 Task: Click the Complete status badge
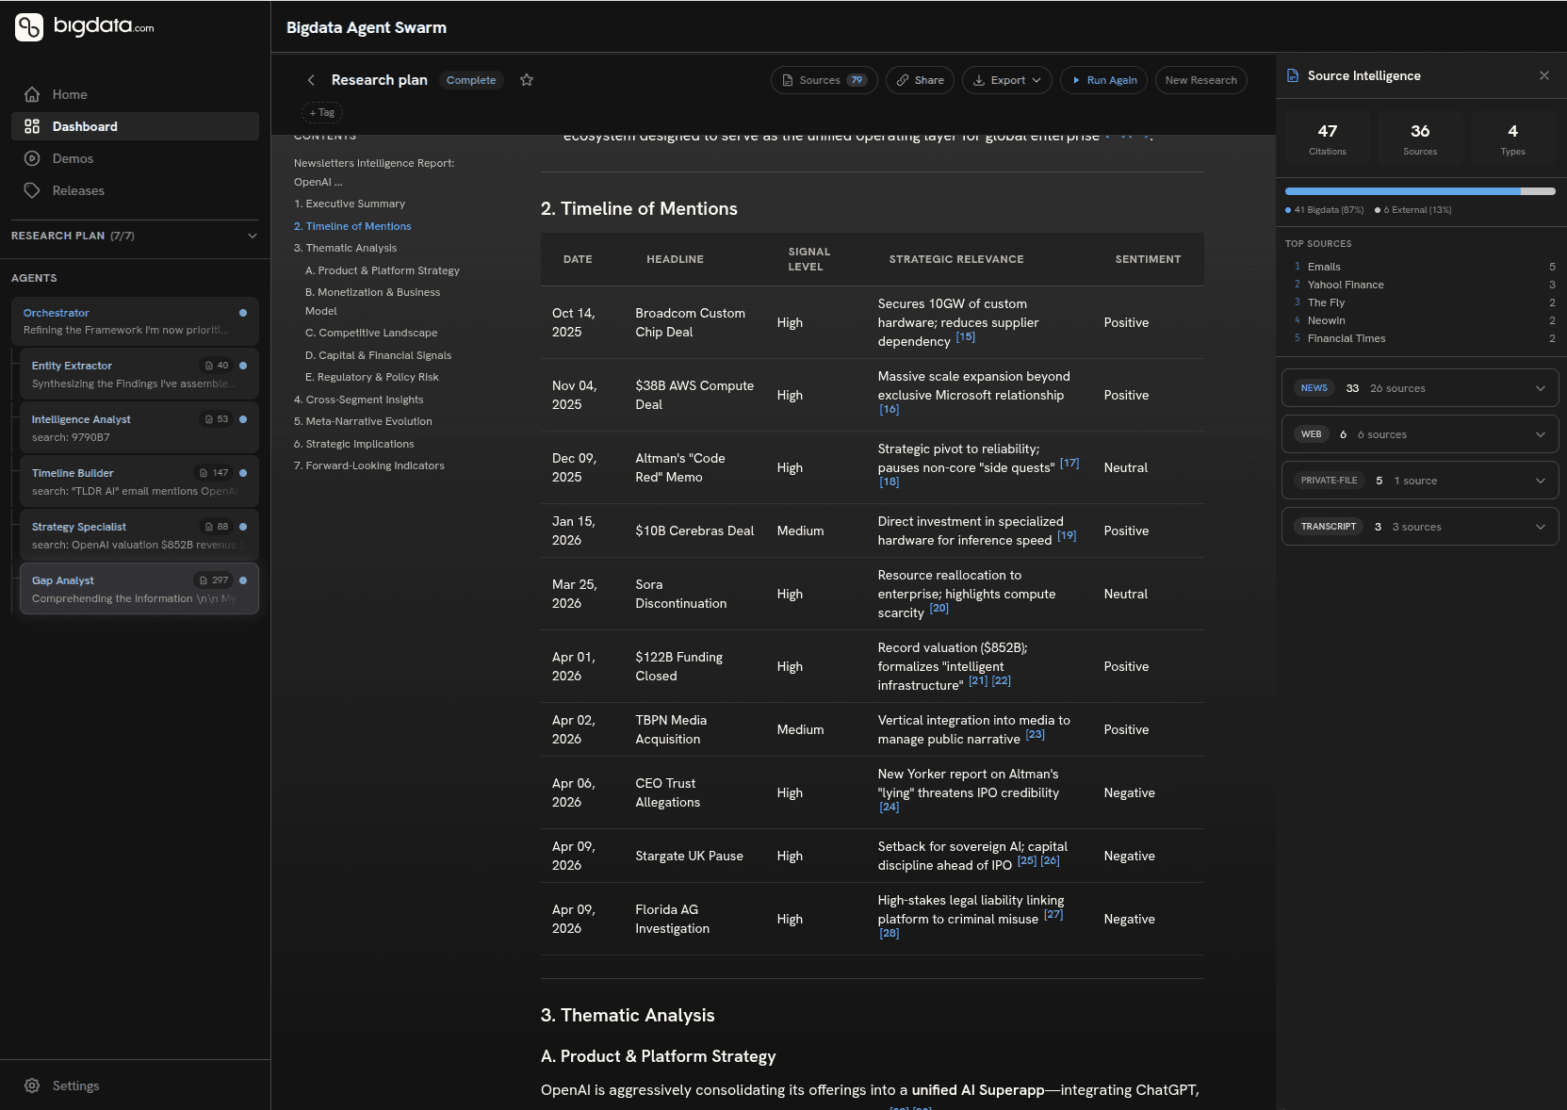pyautogui.click(x=471, y=80)
